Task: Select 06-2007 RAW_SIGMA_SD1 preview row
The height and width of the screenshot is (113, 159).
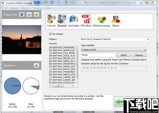Action: tap(62, 61)
